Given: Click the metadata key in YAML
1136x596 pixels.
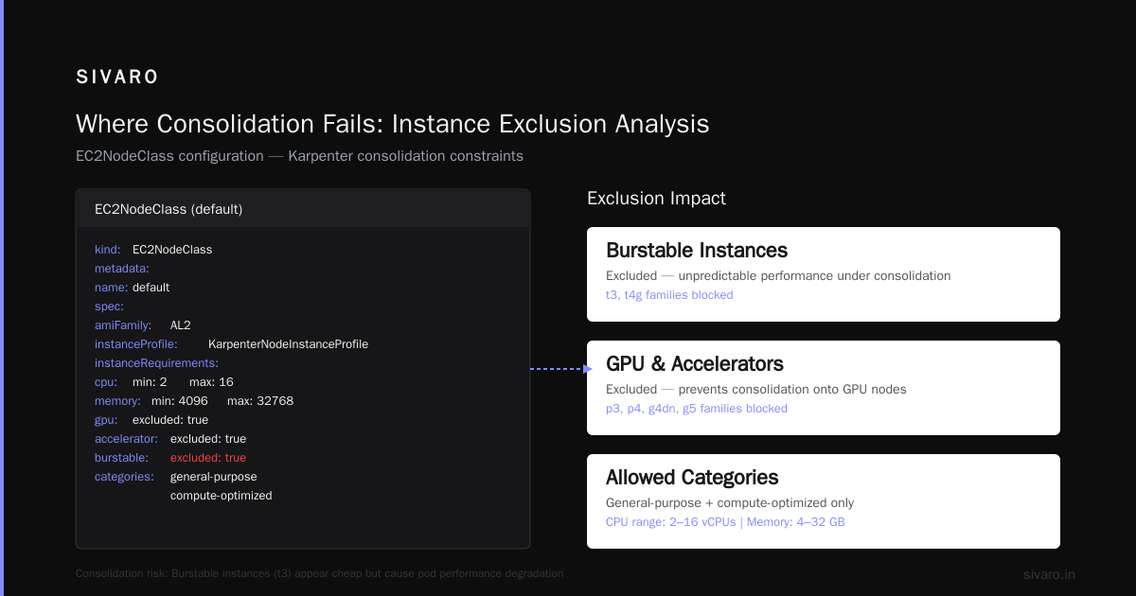Looking at the screenshot, I should [x=122, y=269].
